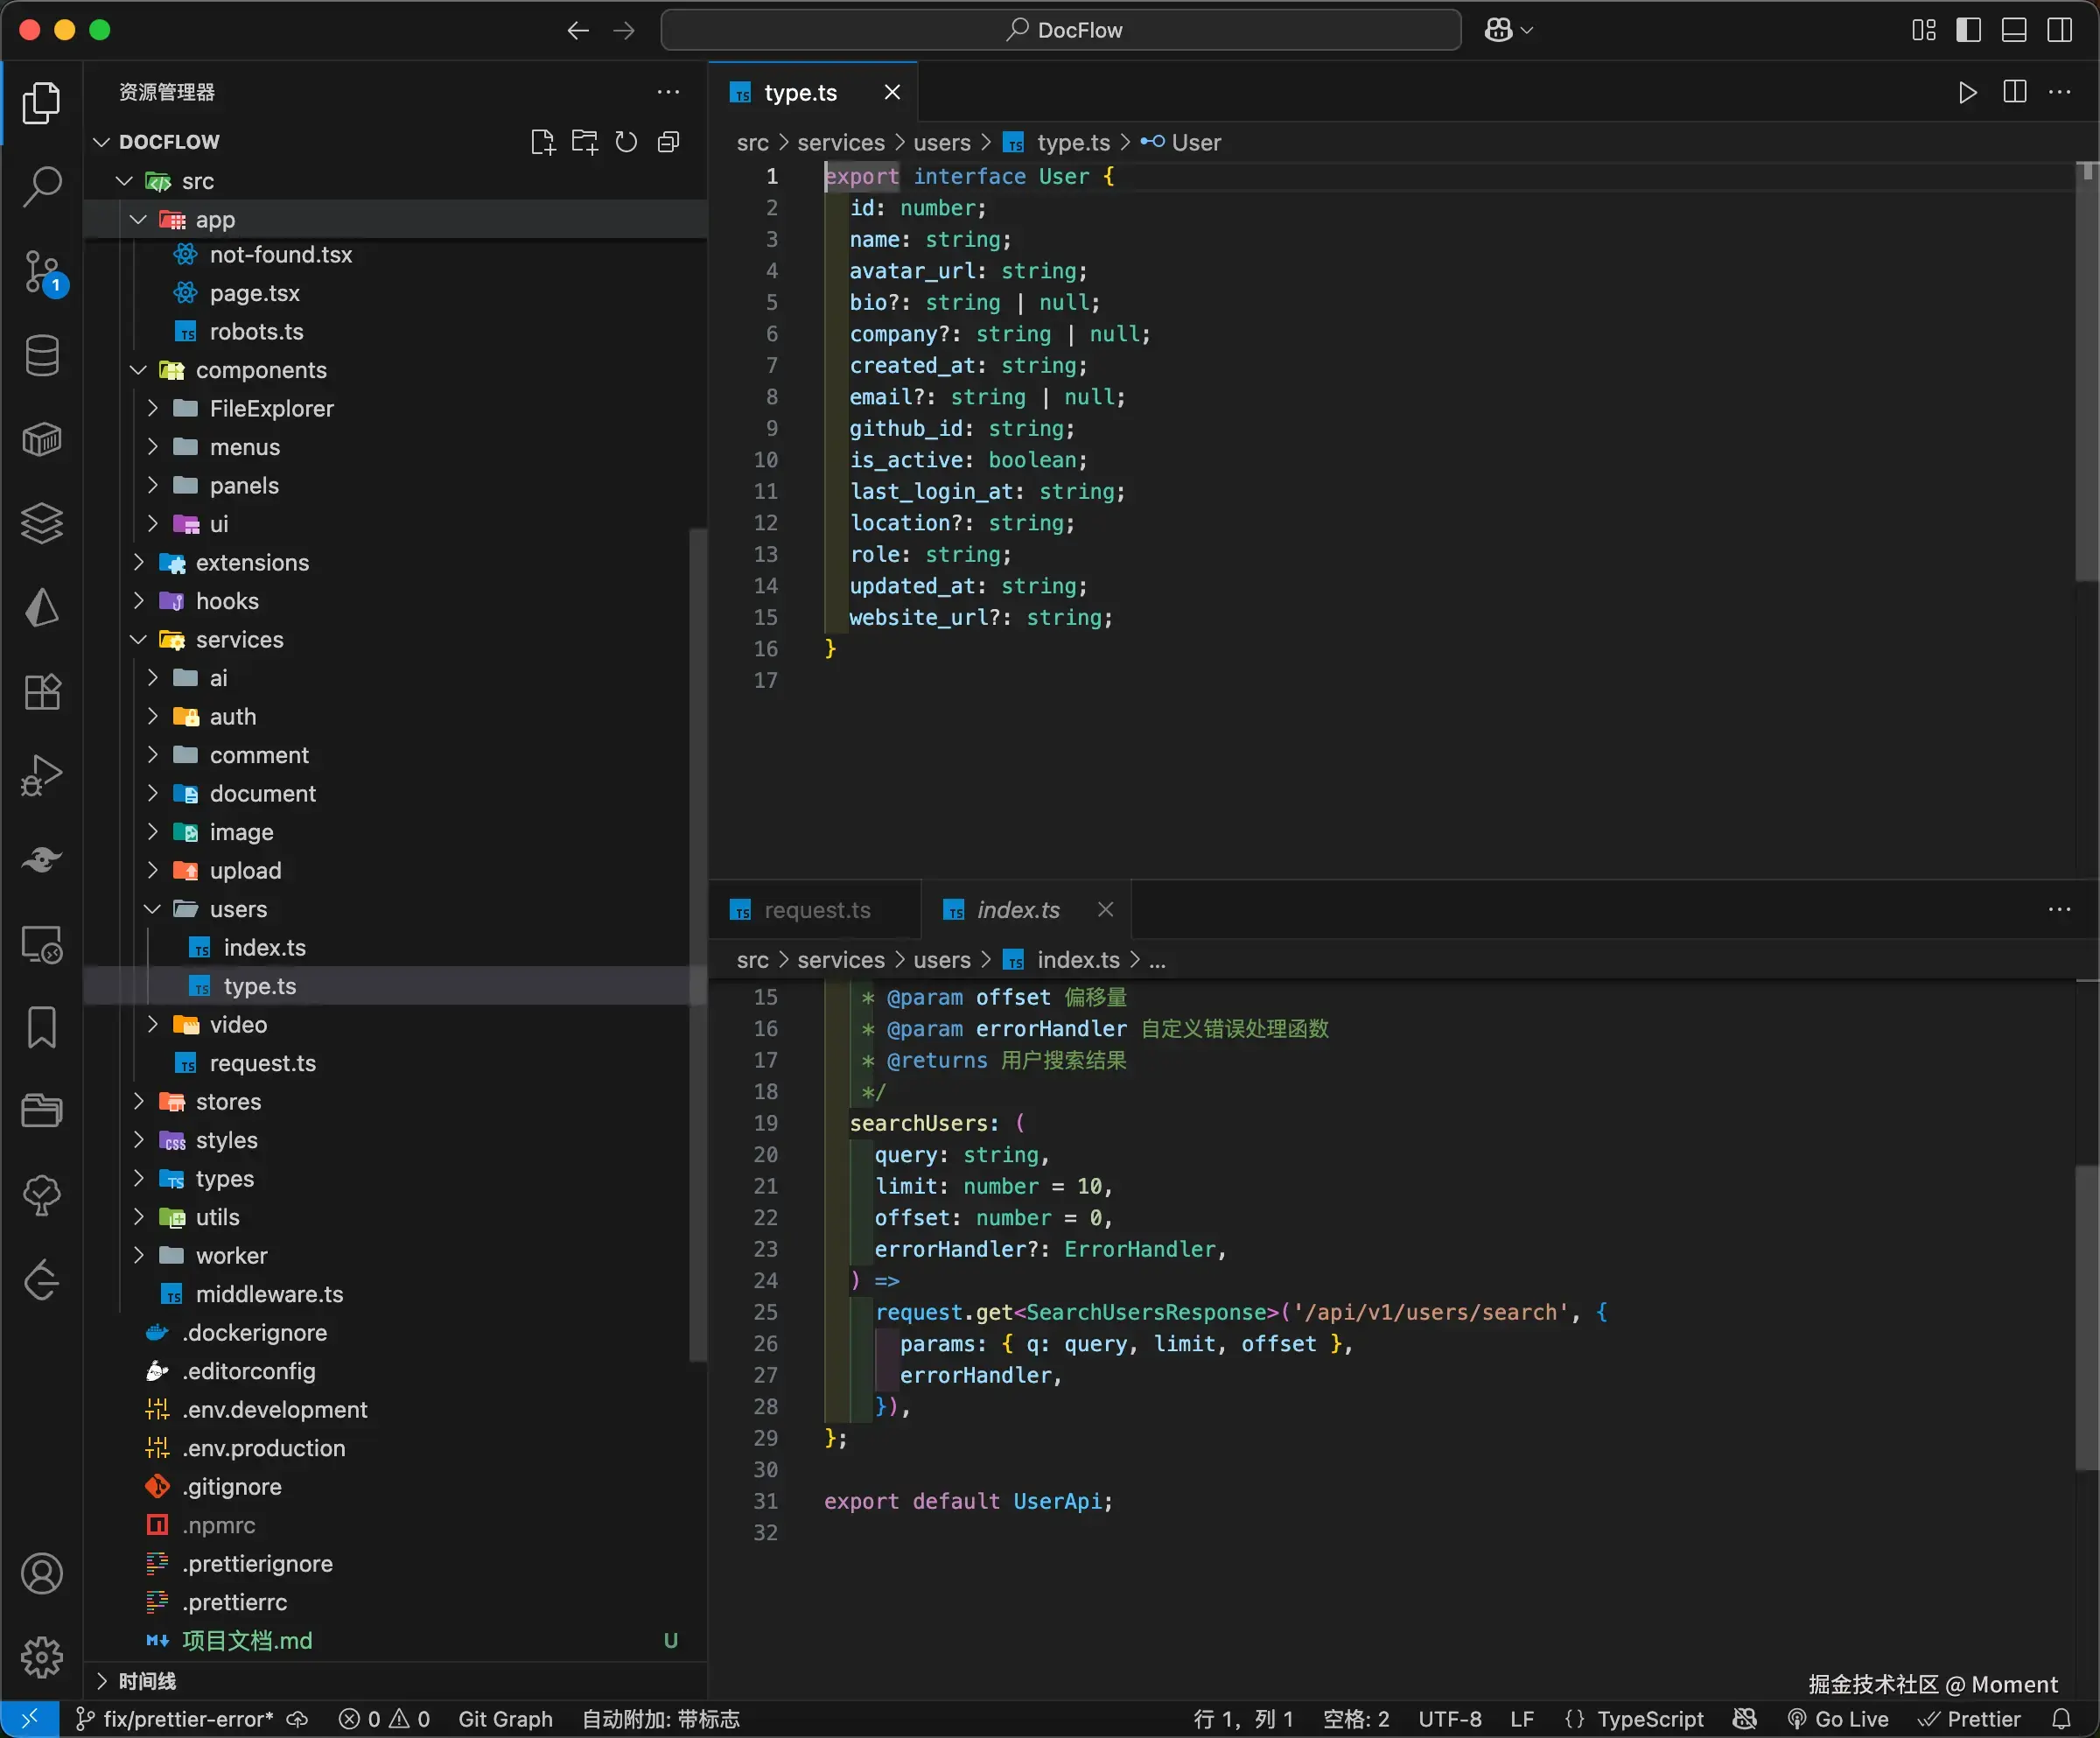Toggle the bottom panel layout
The width and height of the screenshot is (2100, 1738).
[x=2013, y=30]
